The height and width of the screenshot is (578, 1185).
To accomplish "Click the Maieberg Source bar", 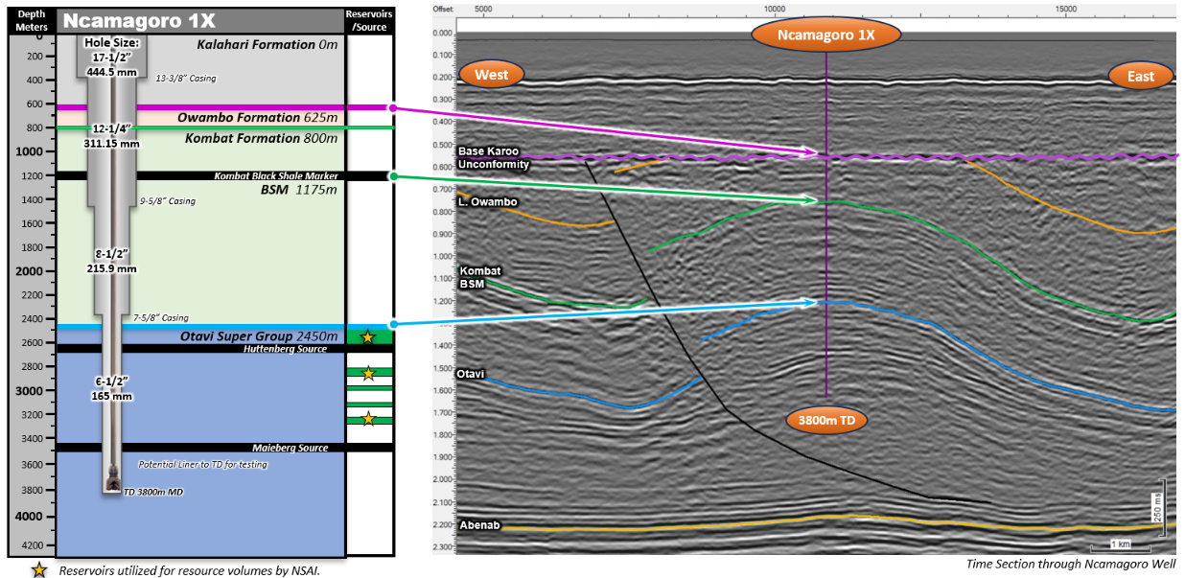I will [x=200, y=448].
